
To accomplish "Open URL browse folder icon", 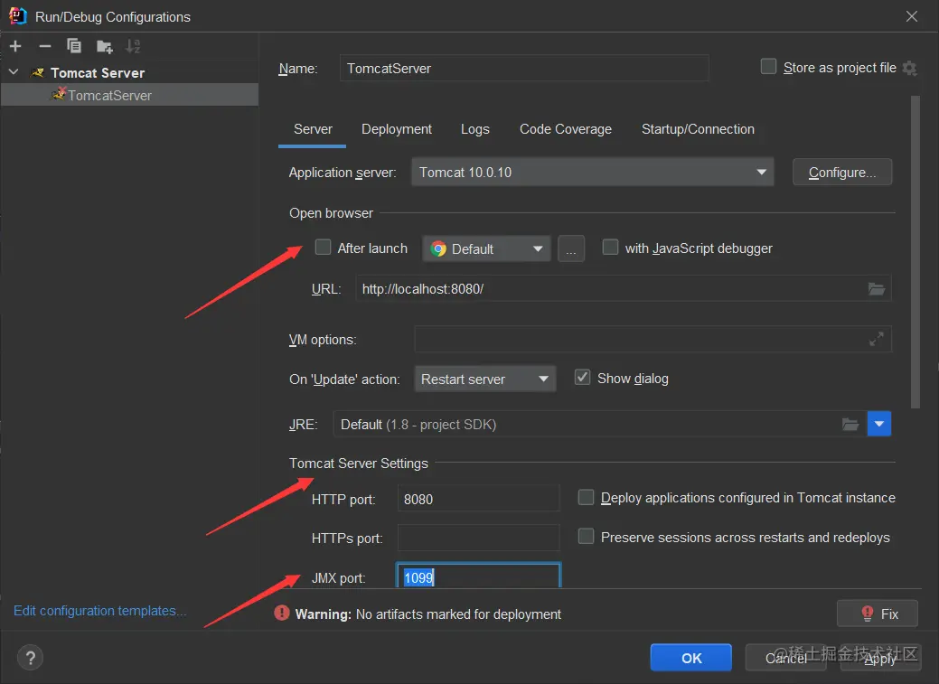I will (x=877, y=289).
